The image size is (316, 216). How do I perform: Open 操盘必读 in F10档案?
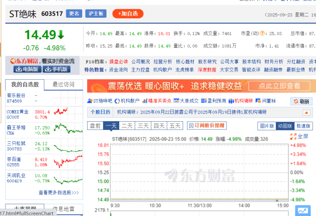pyautogui.click(x=119, y=62)
